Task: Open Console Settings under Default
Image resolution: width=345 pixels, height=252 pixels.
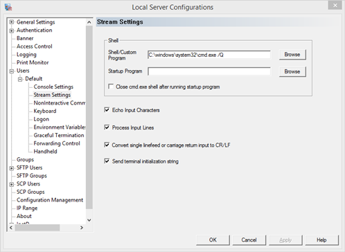Action: [x=53, y=87]
